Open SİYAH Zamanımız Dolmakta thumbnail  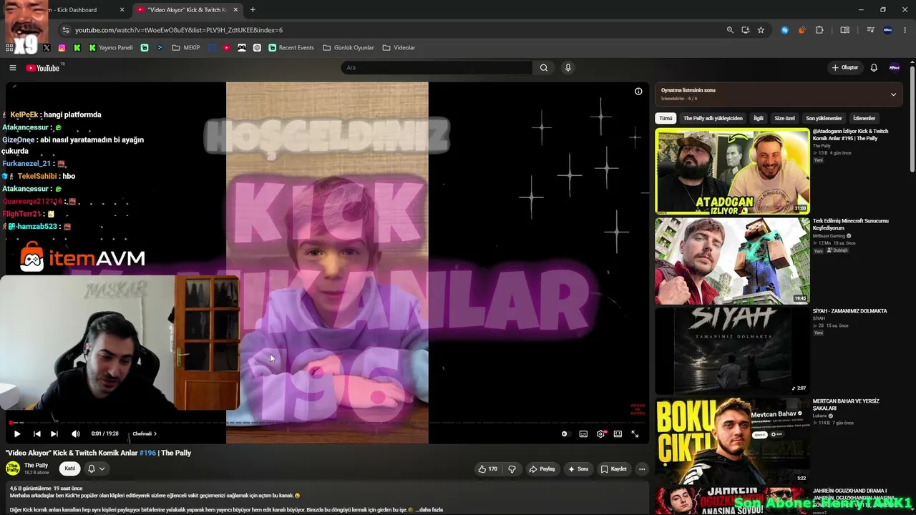point(732,351)
